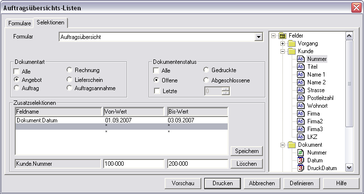The height and width of the screenshot is (194, 364).
Task: Collapse the Felder root node
Action: (273, 36)
